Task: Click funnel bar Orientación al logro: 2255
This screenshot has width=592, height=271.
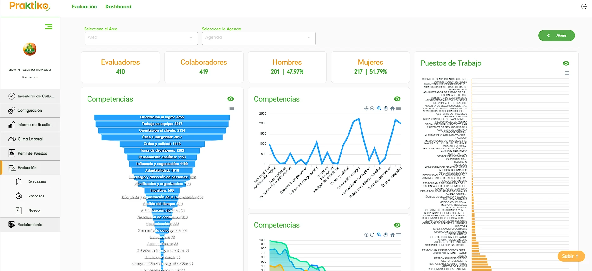Action: [x=162, y=117]
